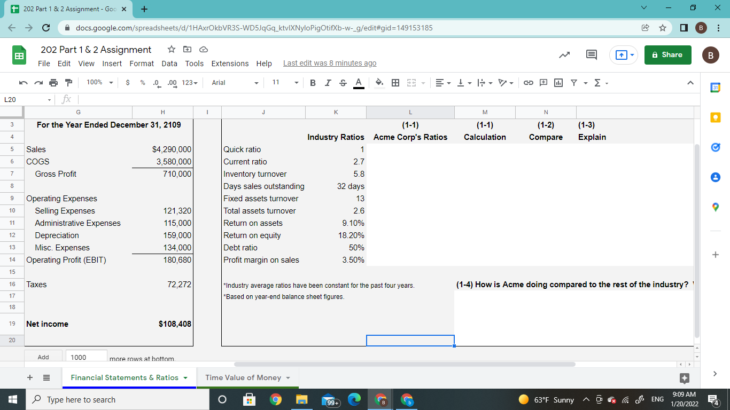Collapse the toolbar with the chevron
The image size is (730, 410).
689,83
